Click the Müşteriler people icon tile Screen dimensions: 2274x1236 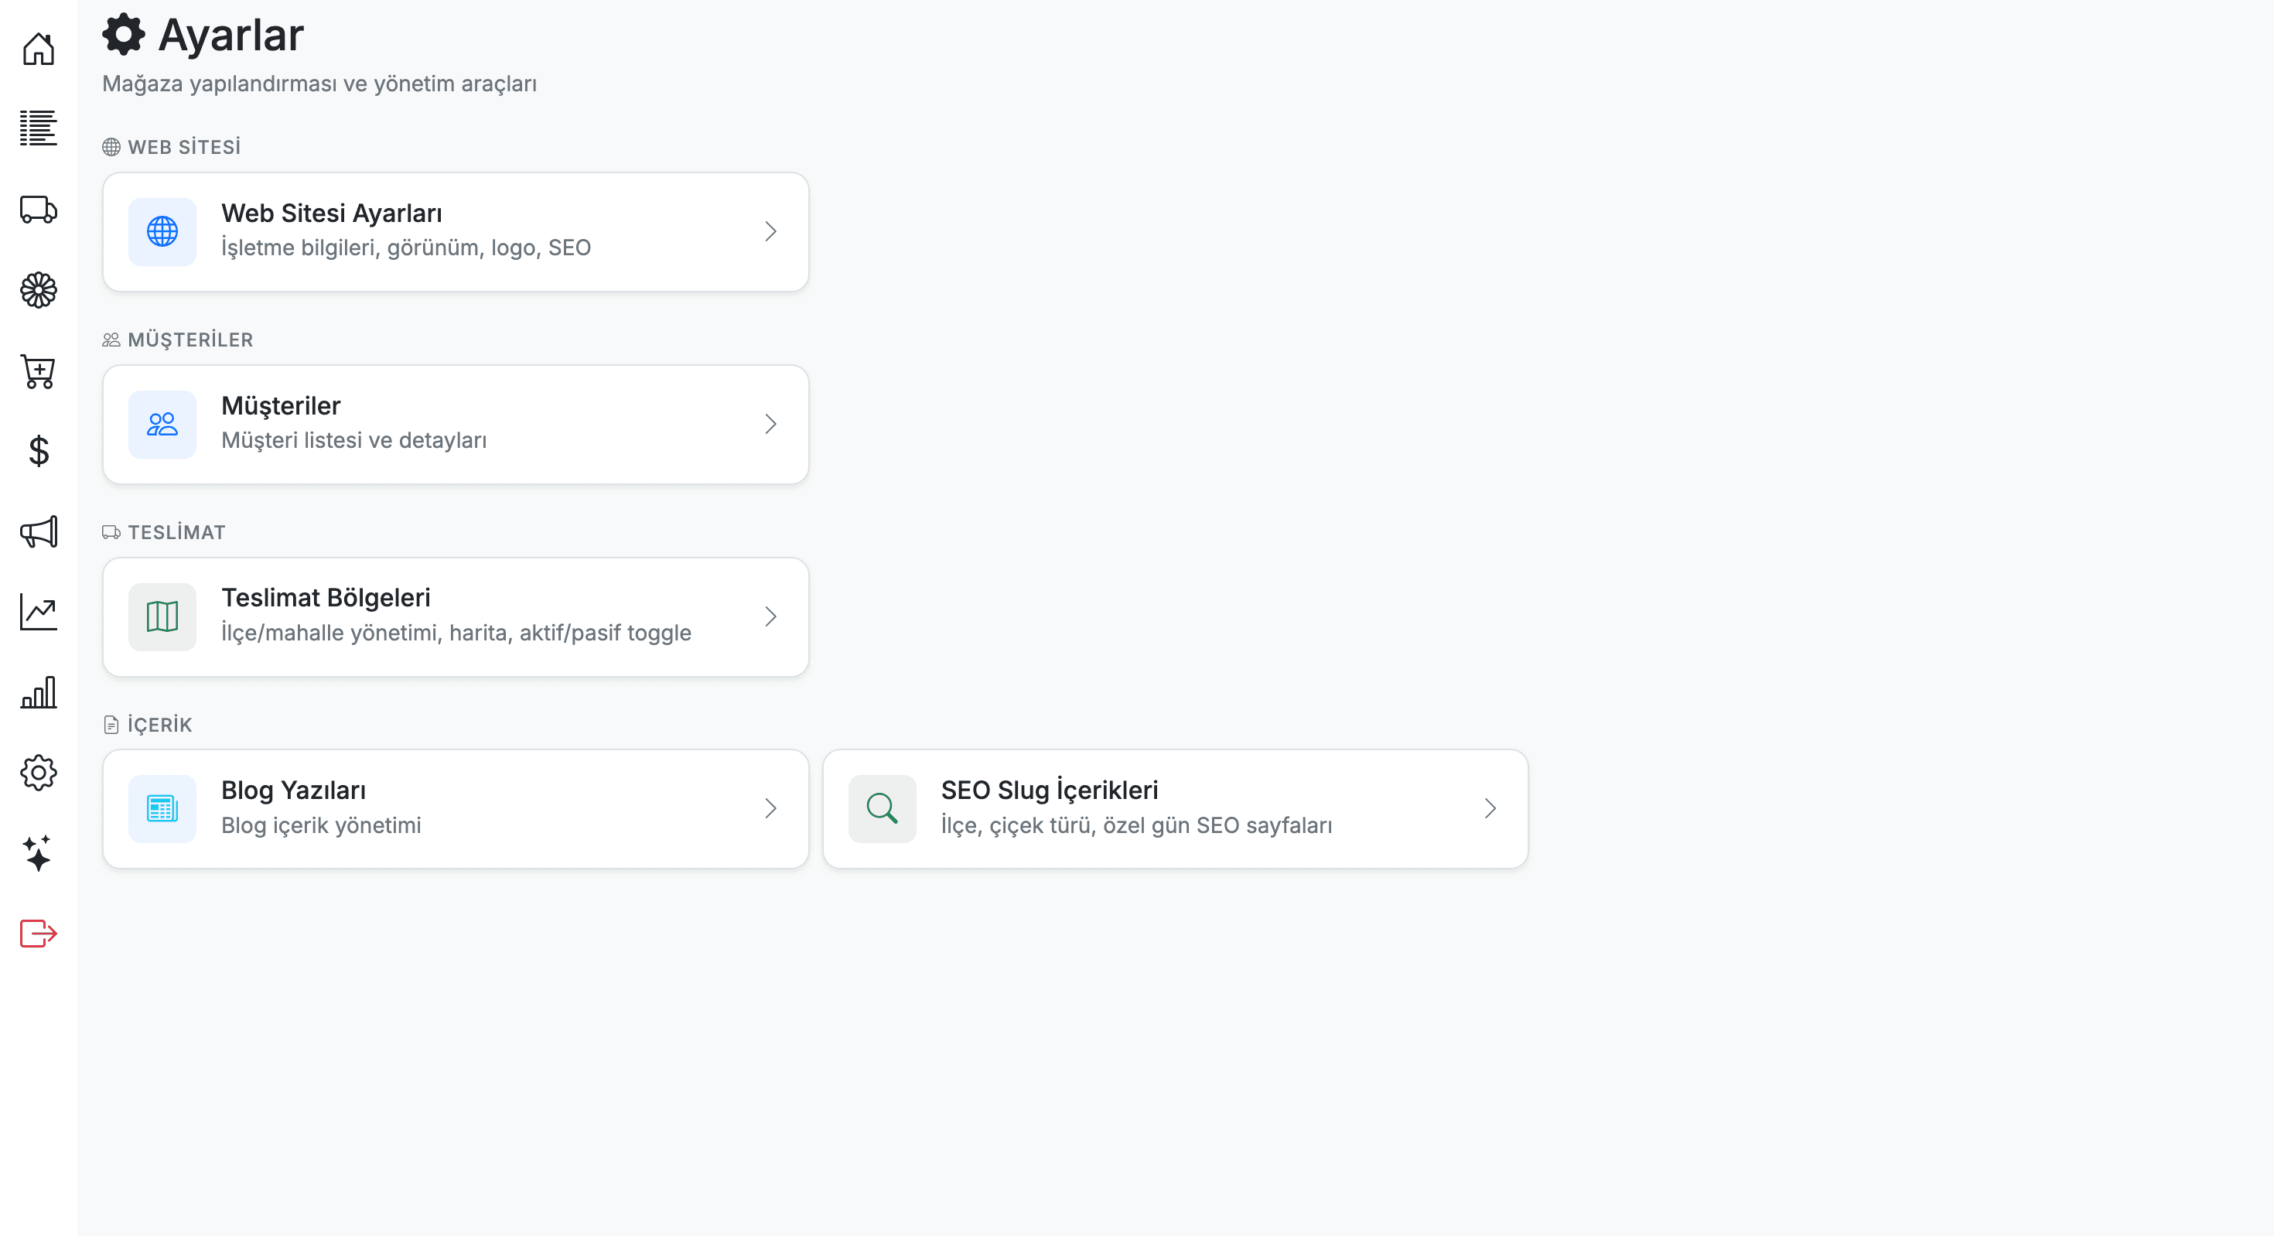(x=162, y=424)
